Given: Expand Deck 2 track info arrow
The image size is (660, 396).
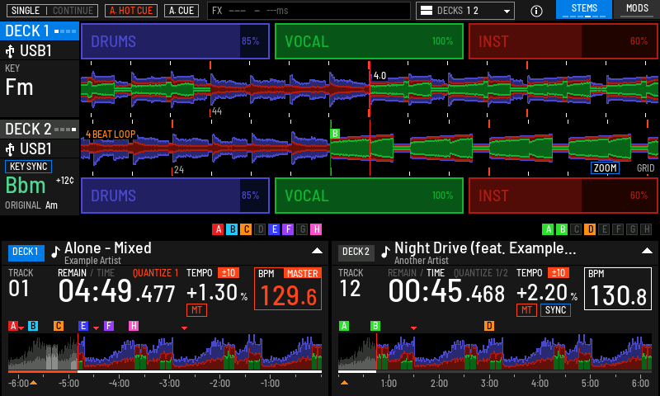Looking at the screenshot, I should tap(647, 251).
